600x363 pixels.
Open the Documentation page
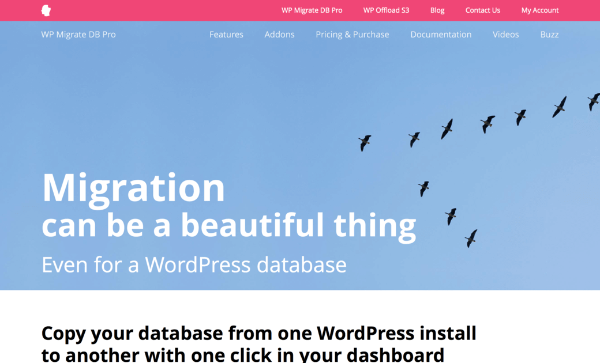tap(441, 35)
